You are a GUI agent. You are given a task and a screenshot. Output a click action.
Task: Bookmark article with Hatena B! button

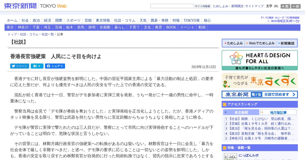click(37, 66)
